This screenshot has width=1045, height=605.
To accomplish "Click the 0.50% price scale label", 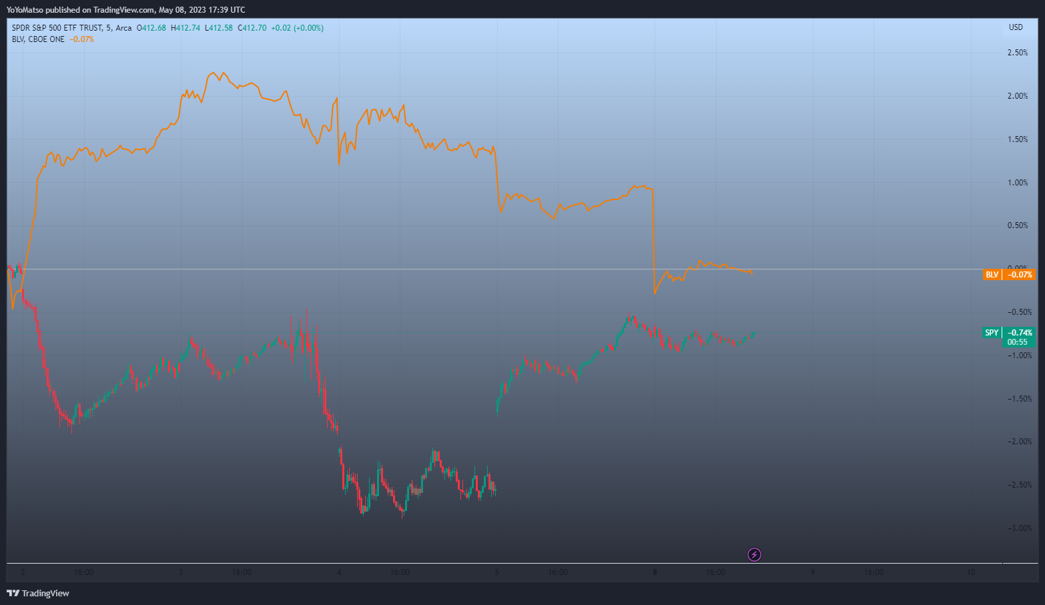I will coord(1018,225).
